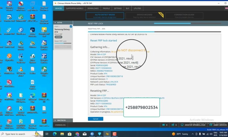Viewport: 228px width, 137px height.
Task: Click serial R58R303ZJRD under Gathering info
Action: pyautogui.click(x=102, y=65)
